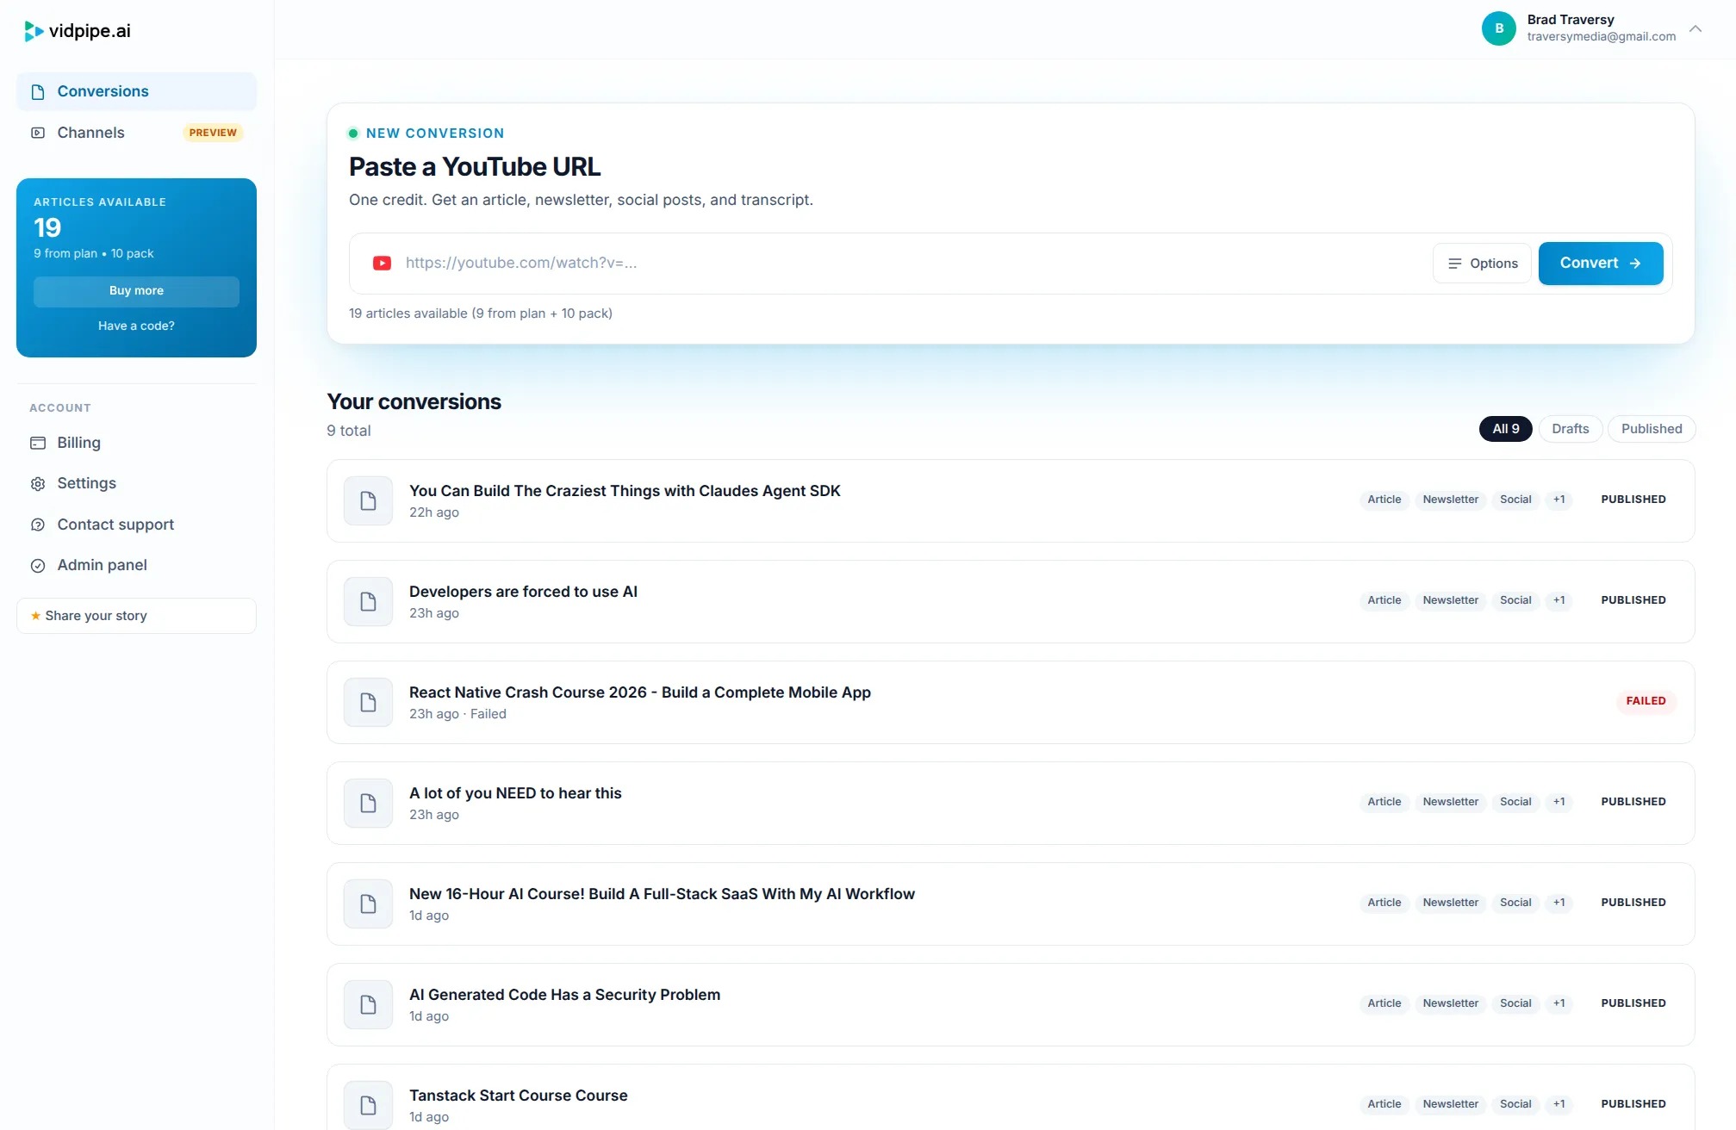Click the red YouTube icon in URL field
This screenshot has height=1130, width=1736.
tap(382, 264)
